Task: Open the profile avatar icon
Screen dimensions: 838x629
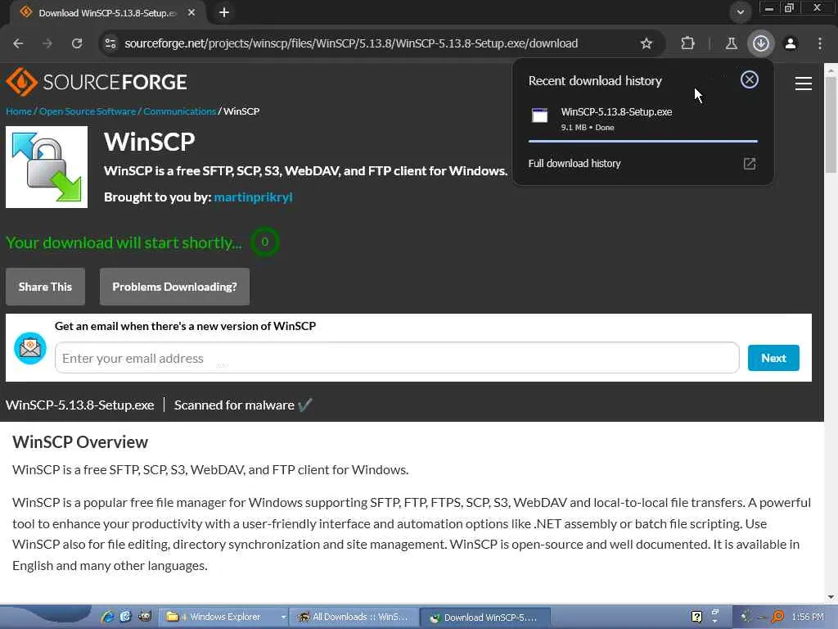Action: tap(791, 43)
